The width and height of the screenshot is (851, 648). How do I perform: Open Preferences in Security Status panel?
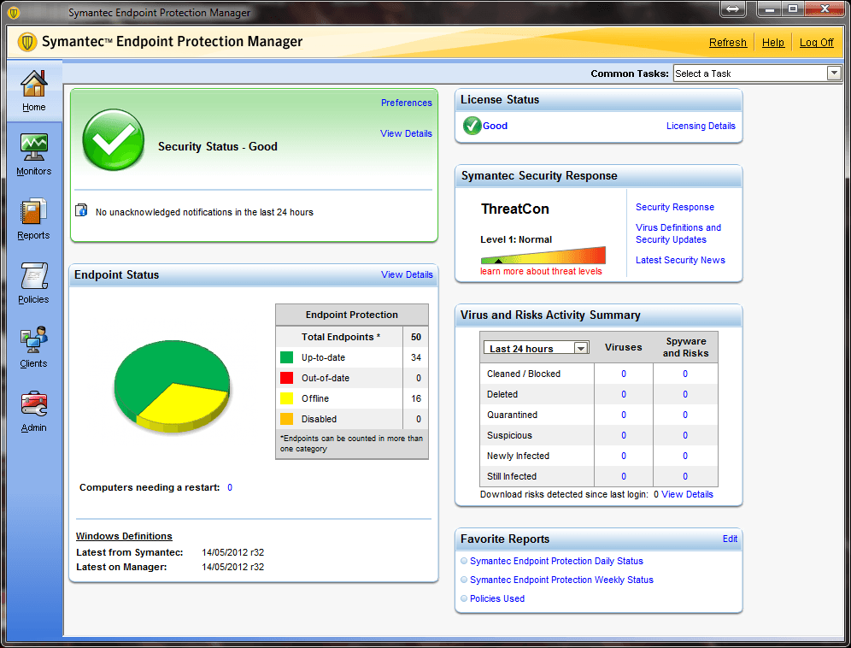pos(407,103)
